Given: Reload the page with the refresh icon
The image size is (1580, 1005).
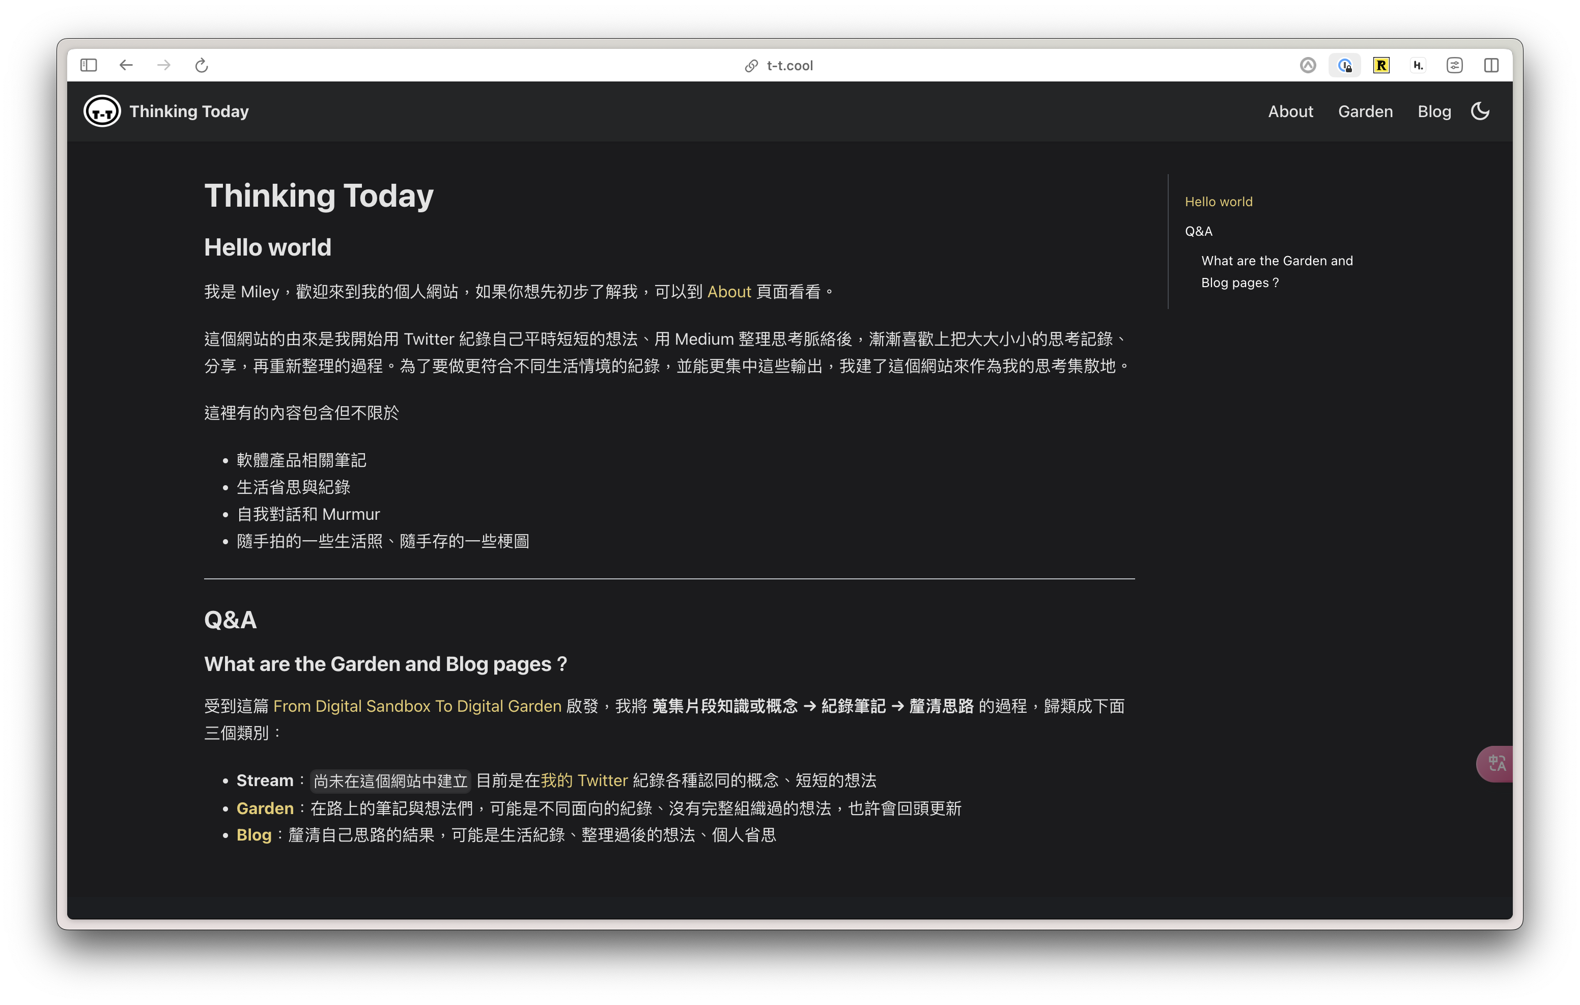Looking at the screenshot, I should click(202, 65).
